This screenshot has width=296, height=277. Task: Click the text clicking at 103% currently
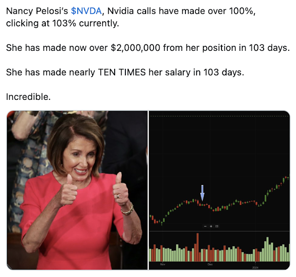point(62,23)
